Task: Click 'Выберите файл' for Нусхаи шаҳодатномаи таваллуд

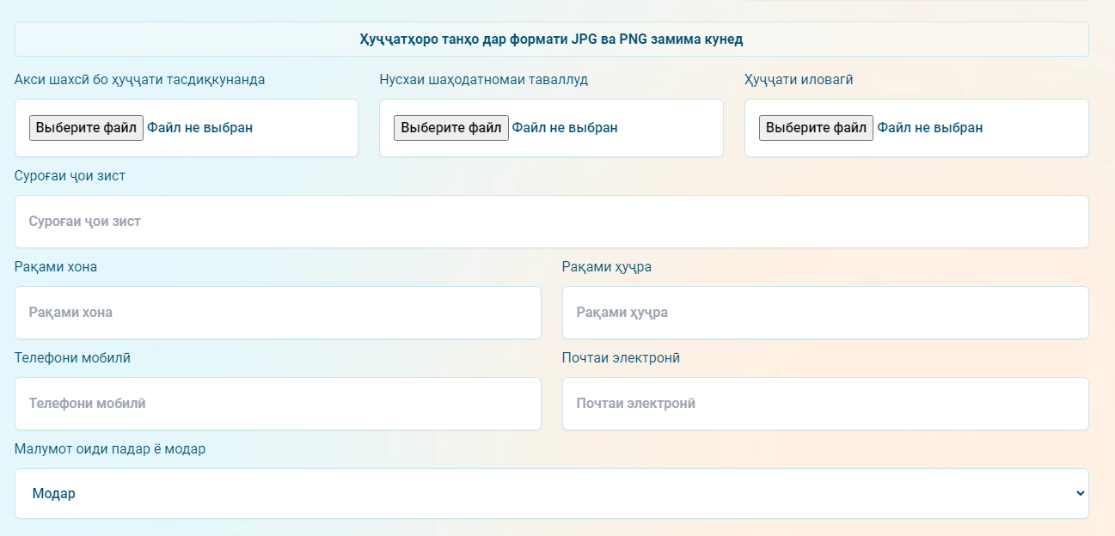Action: (450, 128)
